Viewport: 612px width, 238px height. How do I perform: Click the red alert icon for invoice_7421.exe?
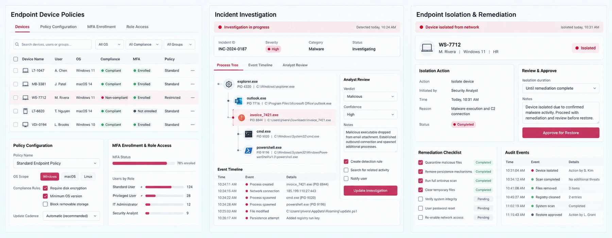pos(241,118)
